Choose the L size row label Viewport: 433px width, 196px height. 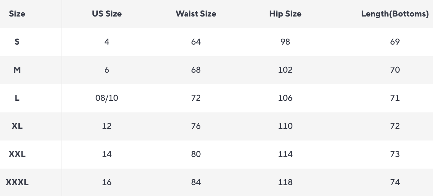pos(17,98)
